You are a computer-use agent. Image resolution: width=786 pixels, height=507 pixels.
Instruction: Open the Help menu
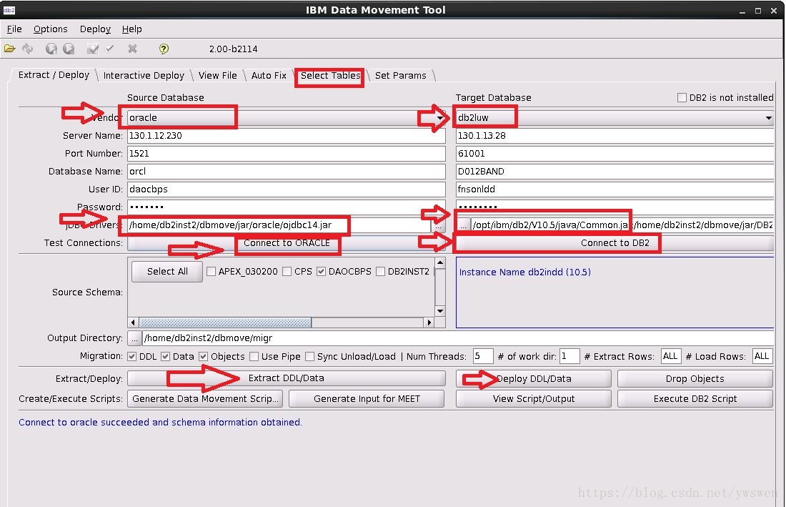(x=132, y=29)
